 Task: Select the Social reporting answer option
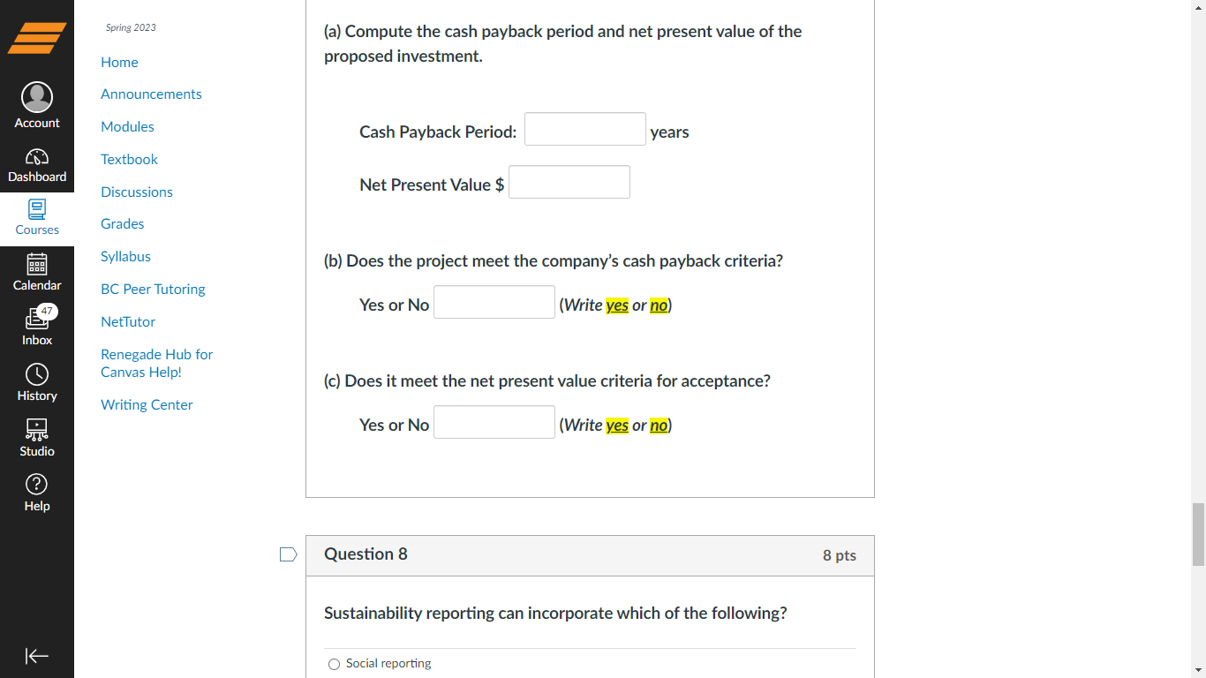coord(334,664)
